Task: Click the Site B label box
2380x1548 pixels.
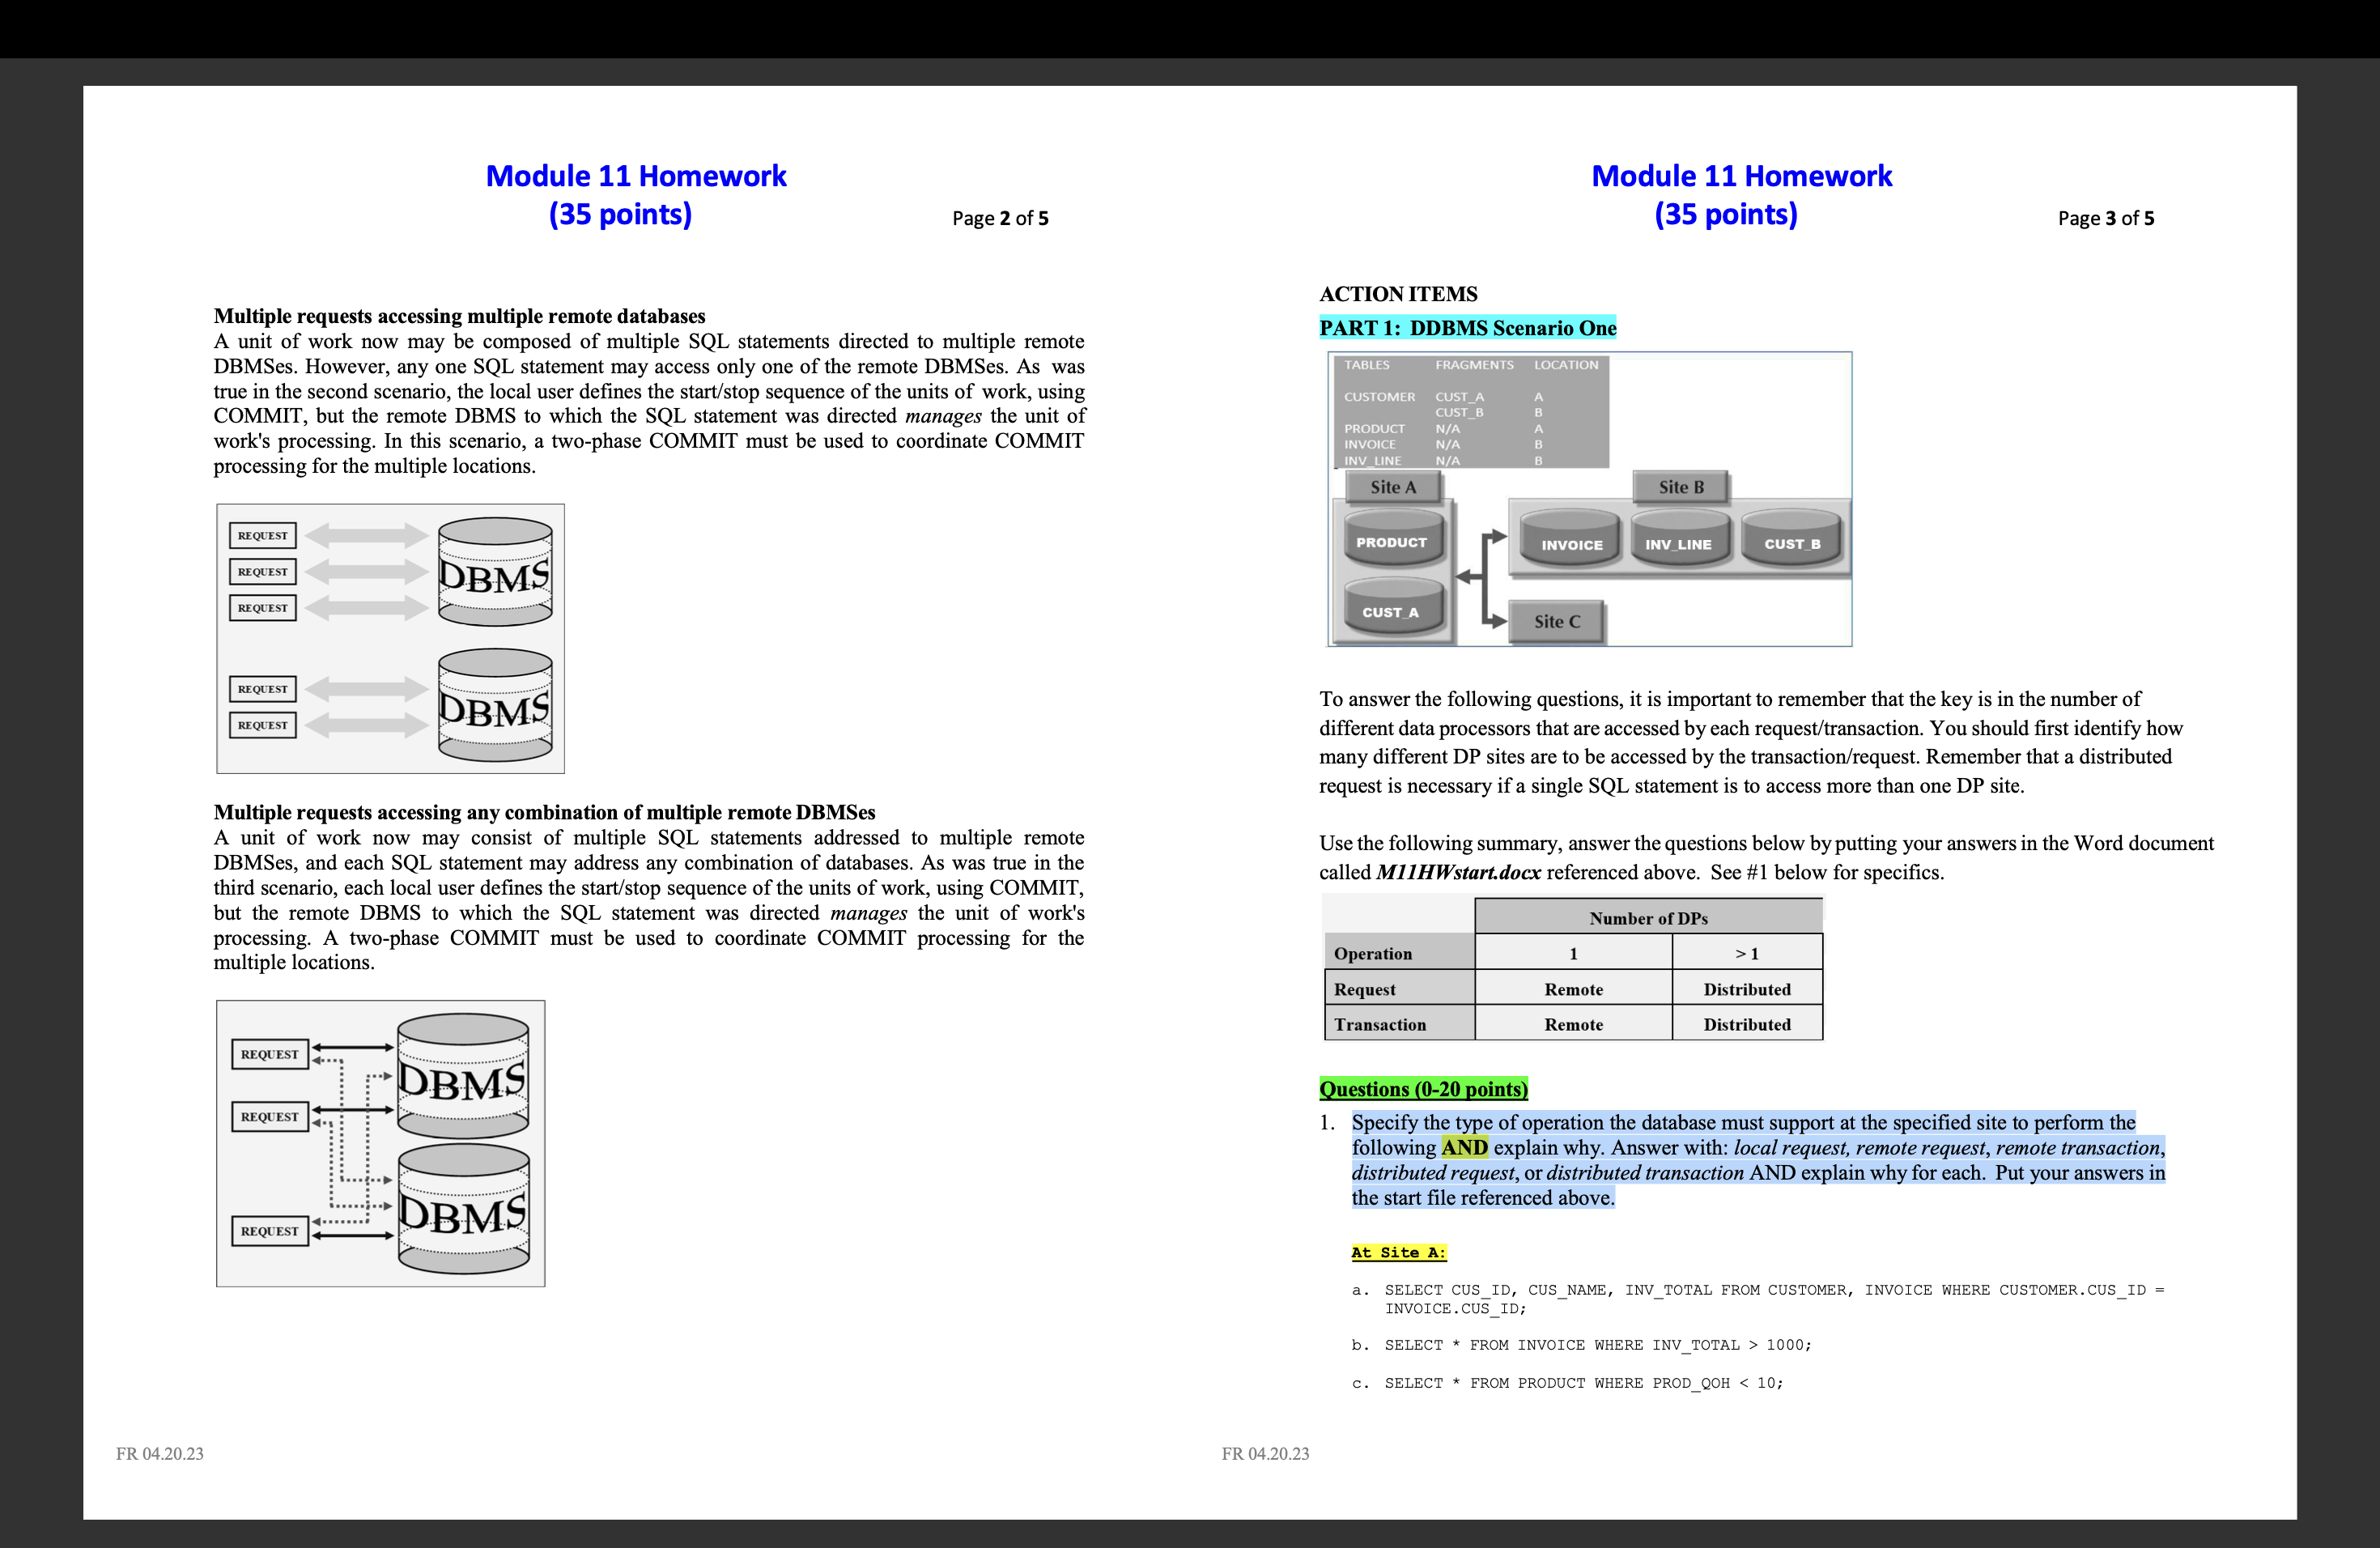Action: click(1680, 487)
